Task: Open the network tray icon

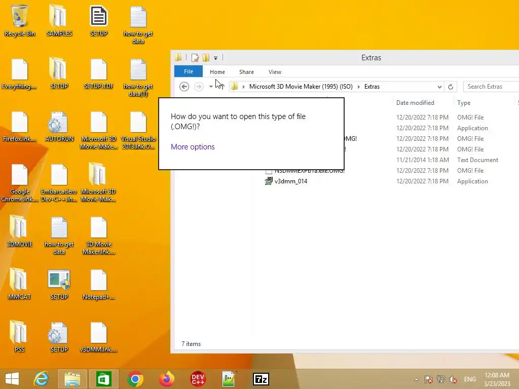Action: [x=440, y=379]
